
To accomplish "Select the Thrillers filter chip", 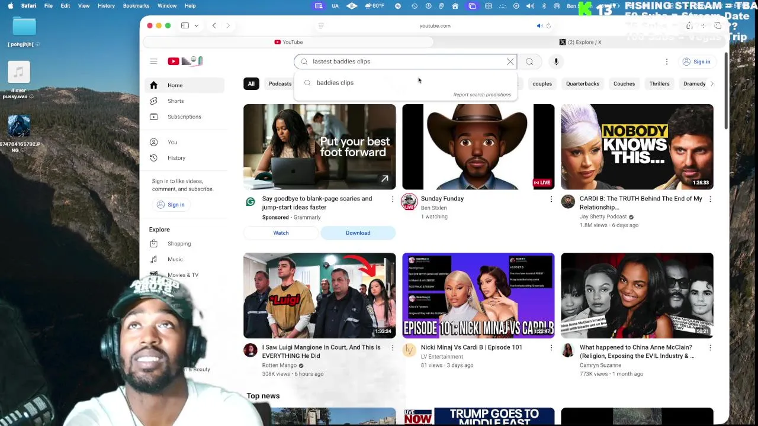I will pyautogui.click(x=659, y=83).
